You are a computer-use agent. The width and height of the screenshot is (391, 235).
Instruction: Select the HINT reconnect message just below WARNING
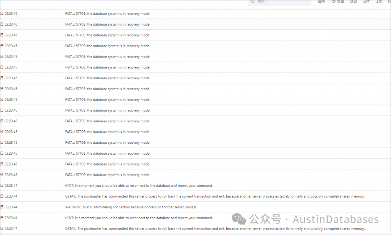tap(139, 218)
